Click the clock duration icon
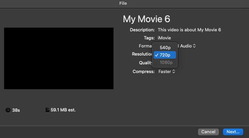Image resolution: width=249 pixels, height=138 pixels. (x=8, y=110)
